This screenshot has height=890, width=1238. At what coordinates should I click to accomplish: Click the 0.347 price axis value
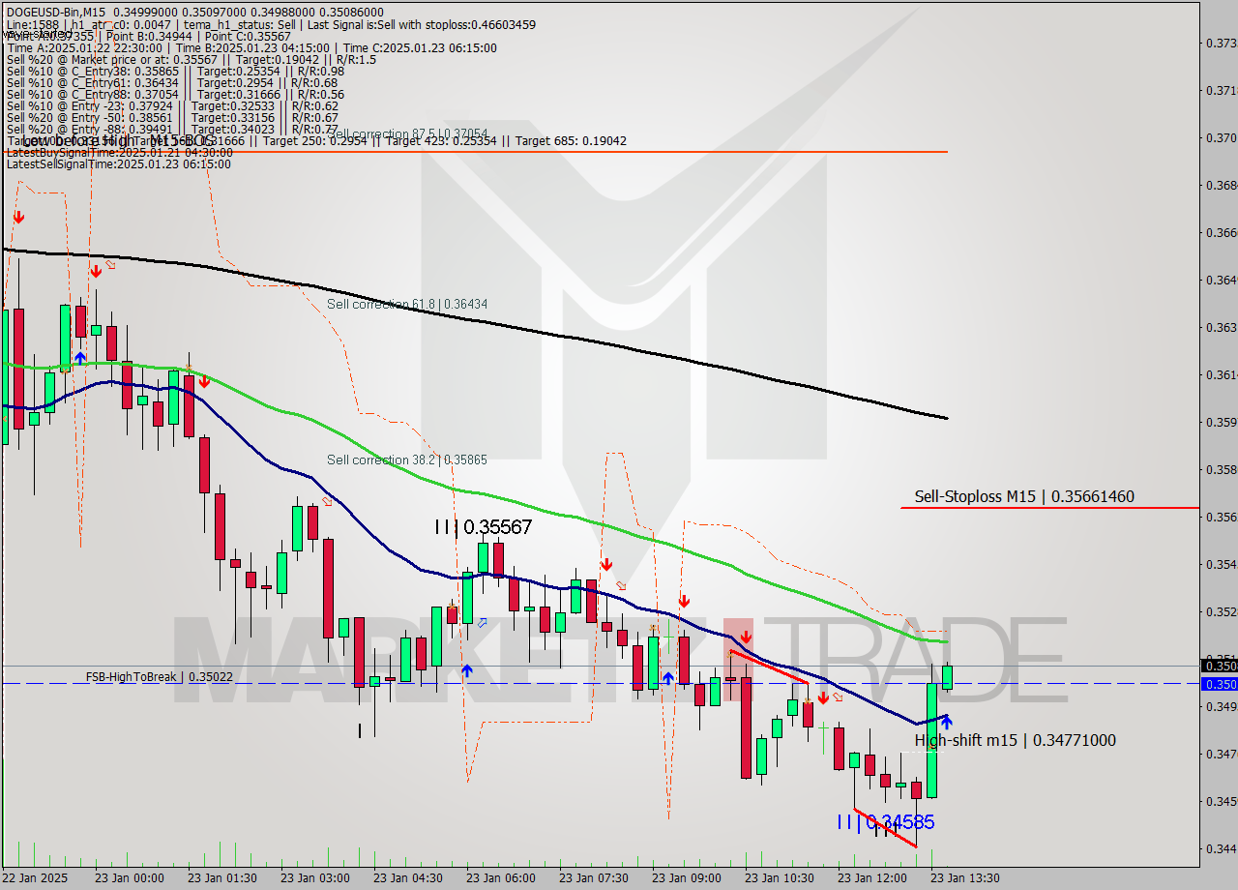click(x=1221, y=754)
